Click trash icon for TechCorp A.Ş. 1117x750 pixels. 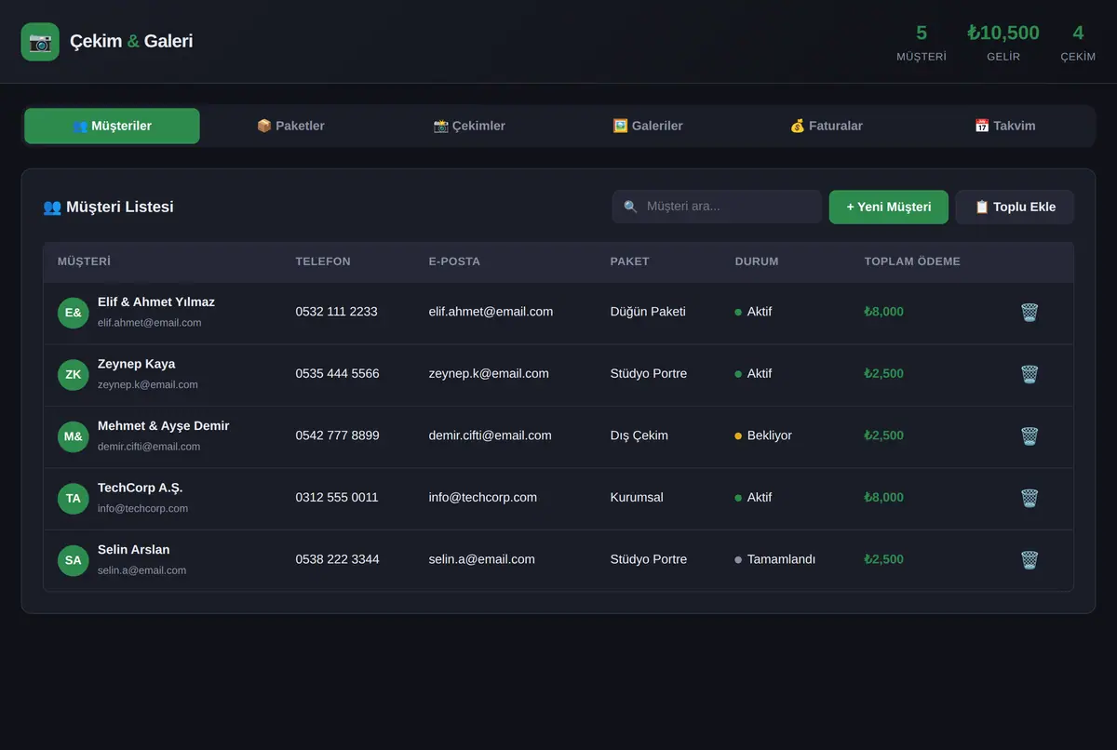click(x=1029, y=498)
